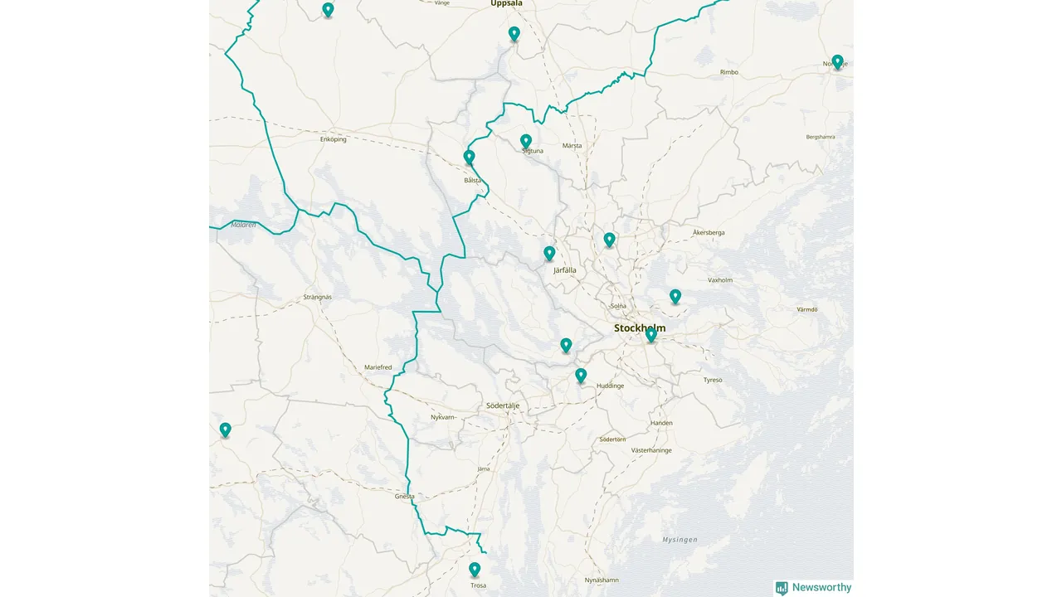Select the pin northeast of Järfälla
Viewport: 1062px width, 597px height.
click(610, 240)
